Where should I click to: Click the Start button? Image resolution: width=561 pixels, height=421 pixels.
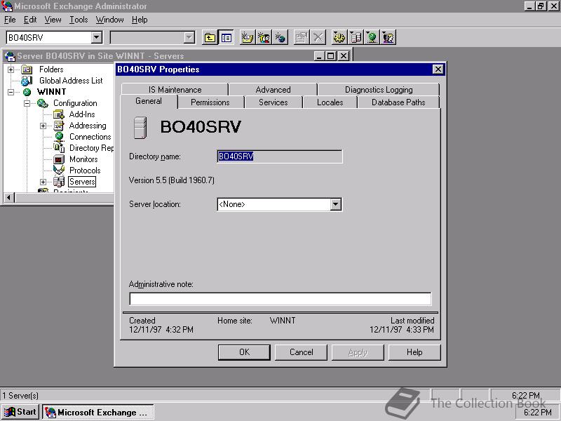point(20,412)
